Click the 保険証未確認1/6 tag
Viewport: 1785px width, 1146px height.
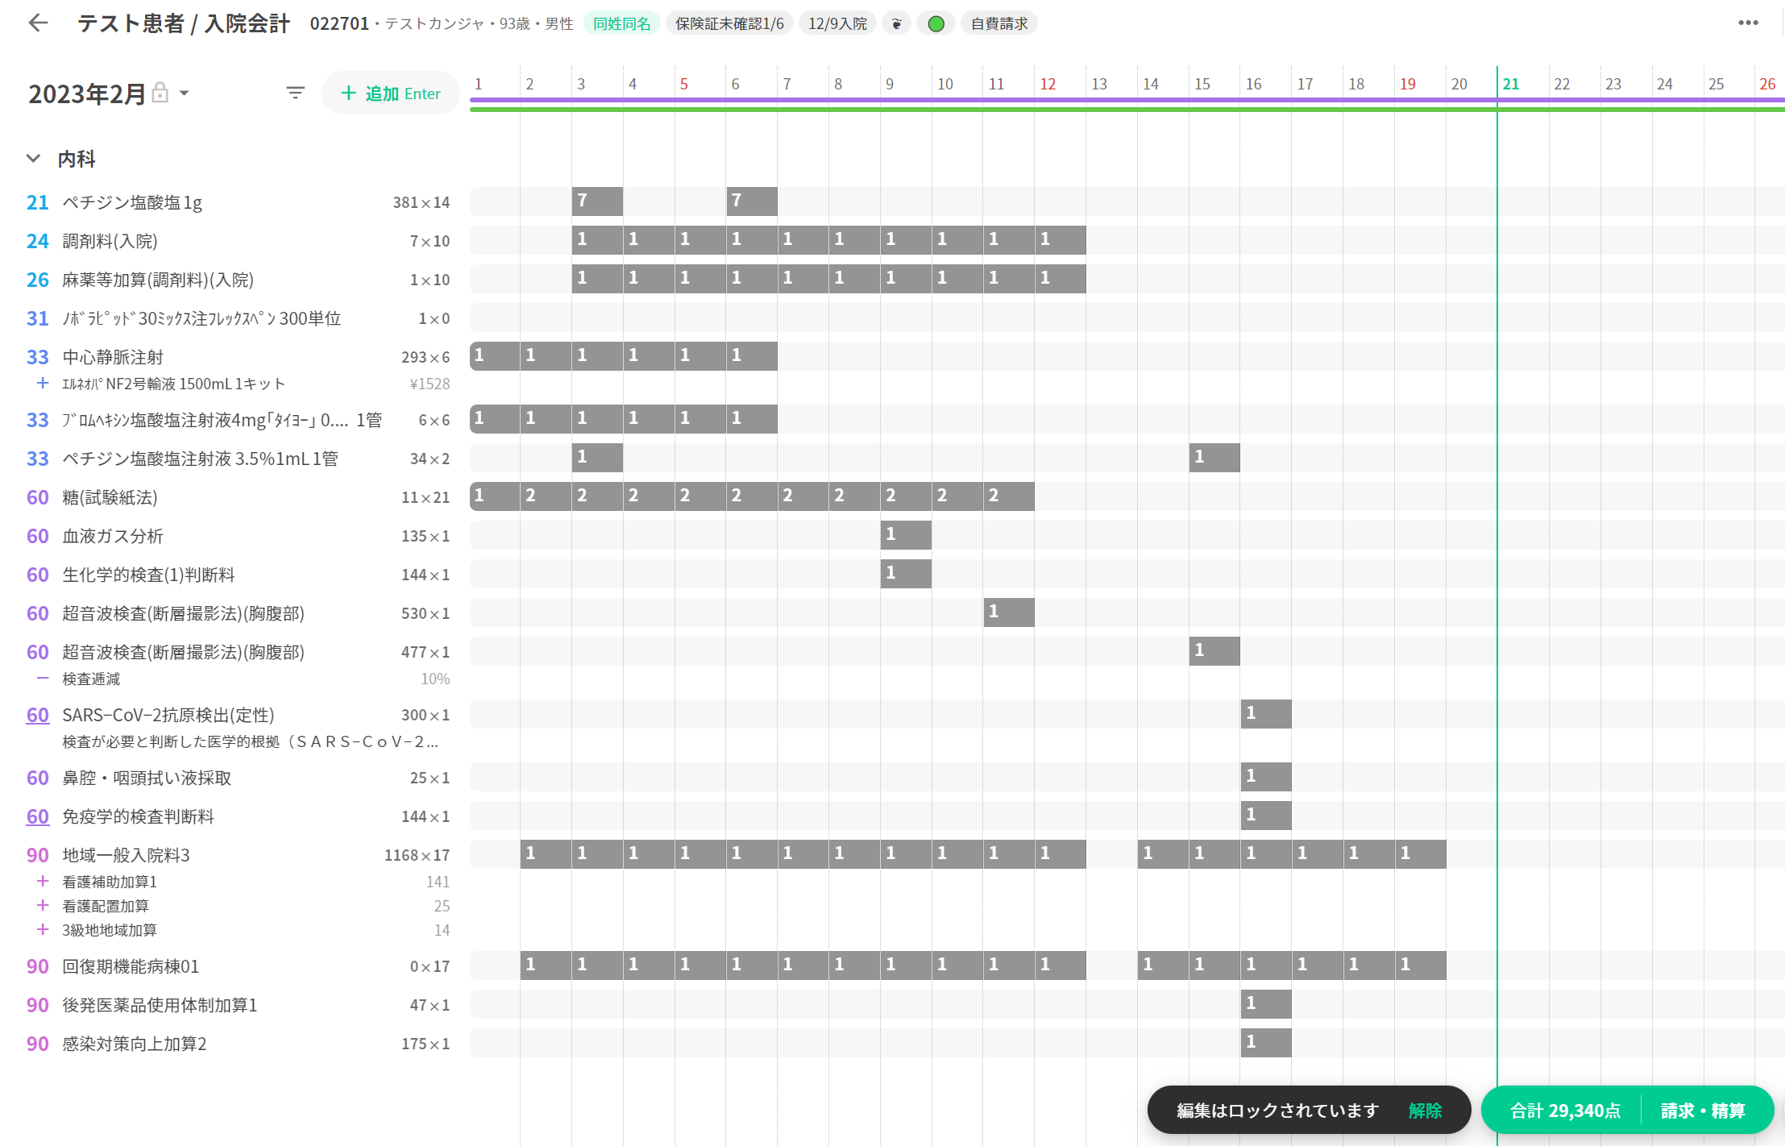coord(729,23)
